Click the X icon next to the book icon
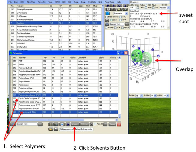Screen dimensions: 196x152 [x=114, y=9]
